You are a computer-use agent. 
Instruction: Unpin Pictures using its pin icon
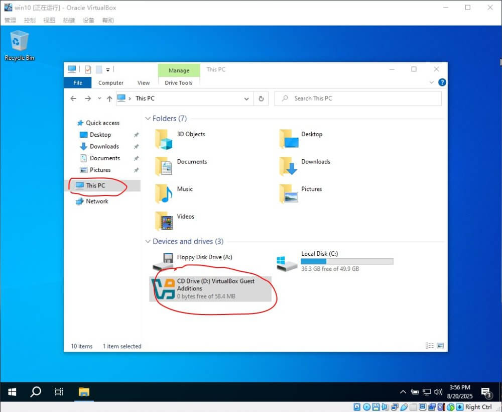pyautogui.click(x=136, y=170)
